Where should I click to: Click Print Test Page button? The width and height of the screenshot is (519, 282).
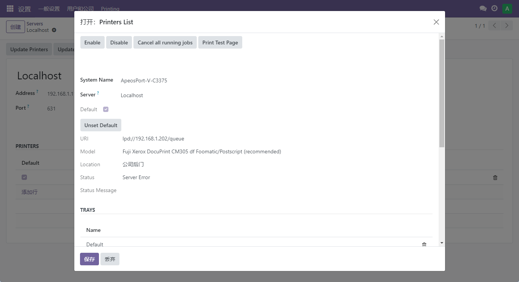[x=220, y=43]
